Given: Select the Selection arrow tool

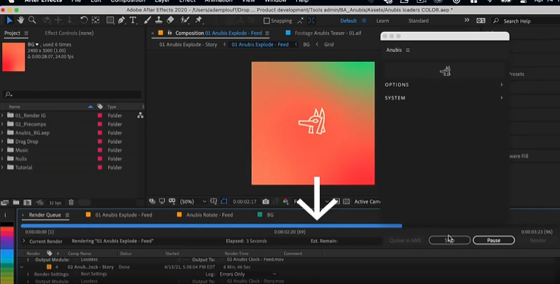Looking at the screenshot, I should pos(10,21).
